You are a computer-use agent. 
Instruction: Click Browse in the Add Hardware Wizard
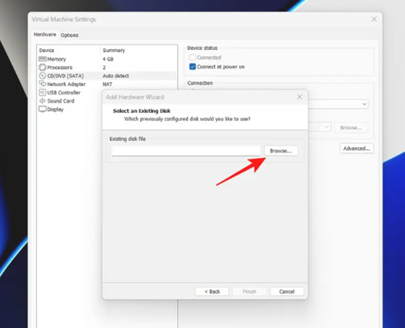click(281, 151)
